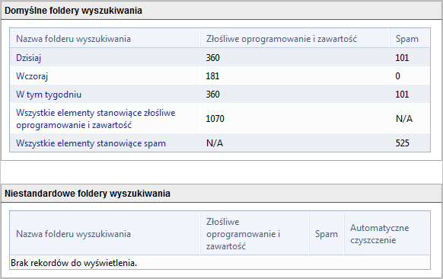
Task: Open the Wczoraj search folder link
Action: click(32, 76)
